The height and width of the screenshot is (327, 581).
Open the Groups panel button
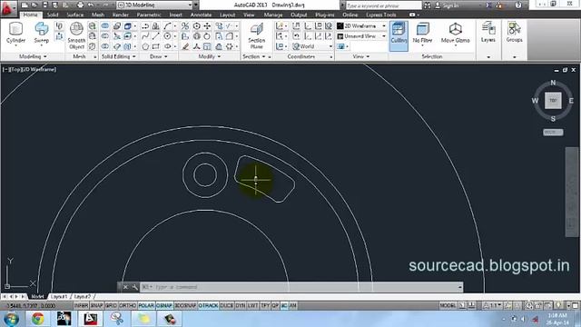515,33
